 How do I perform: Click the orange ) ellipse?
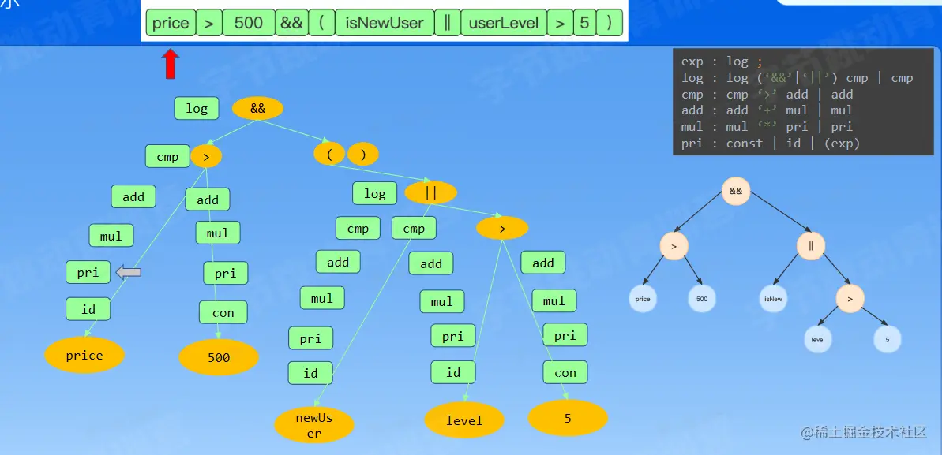point(363,155)
